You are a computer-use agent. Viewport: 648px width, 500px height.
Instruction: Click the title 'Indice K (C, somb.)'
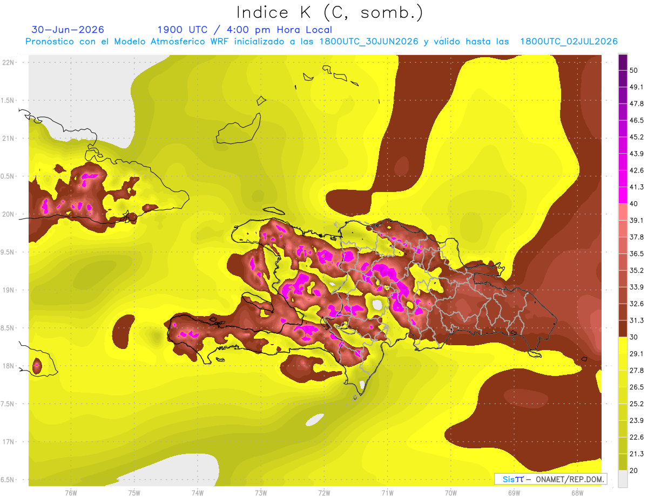point(329,12)
